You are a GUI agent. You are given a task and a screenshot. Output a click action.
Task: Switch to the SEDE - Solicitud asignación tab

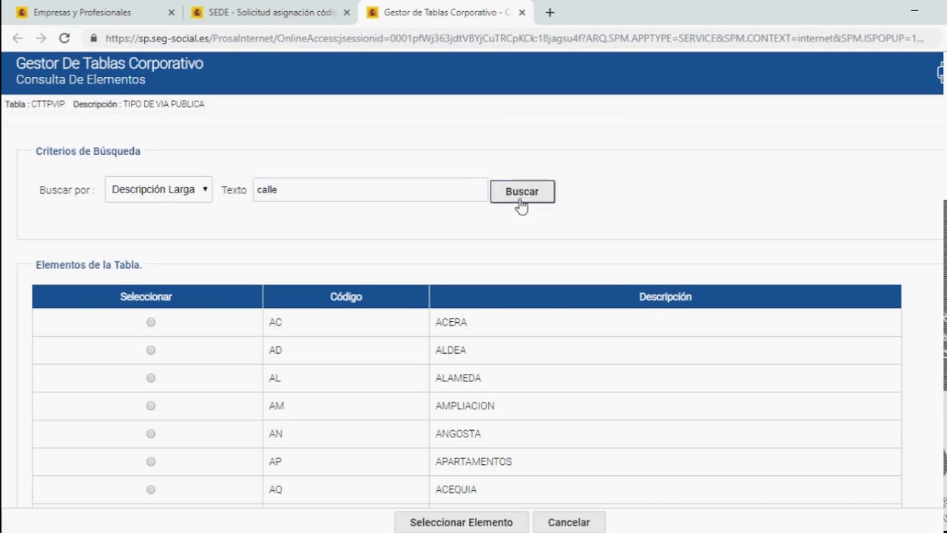pos(266,12)
